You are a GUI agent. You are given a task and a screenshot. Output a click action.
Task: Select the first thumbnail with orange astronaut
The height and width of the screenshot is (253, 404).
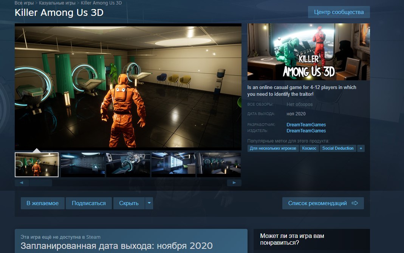point(37,164)
